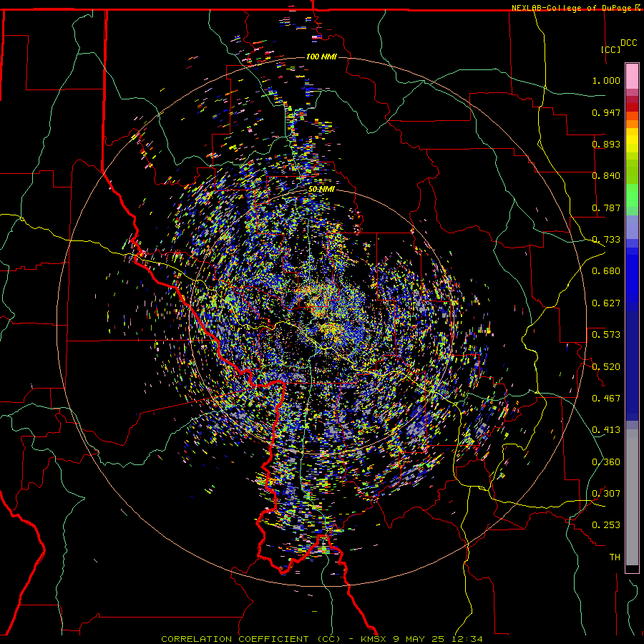Image resolution: width=644 pixels, height=644 pixels.
Task: Click the 0.467 scale value
Action: [x=606, y=399]
